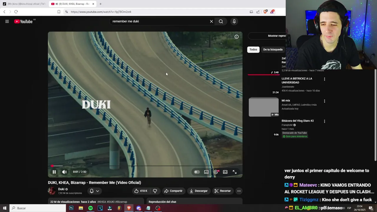
Task: Open File Explorer from the taskbar
Action: pyautogui.click(x=81, y=208)
